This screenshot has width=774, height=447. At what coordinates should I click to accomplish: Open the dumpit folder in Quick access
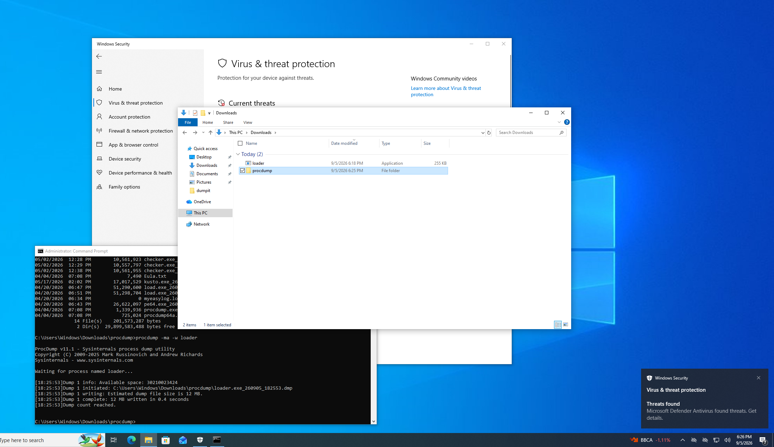point(203,191)
